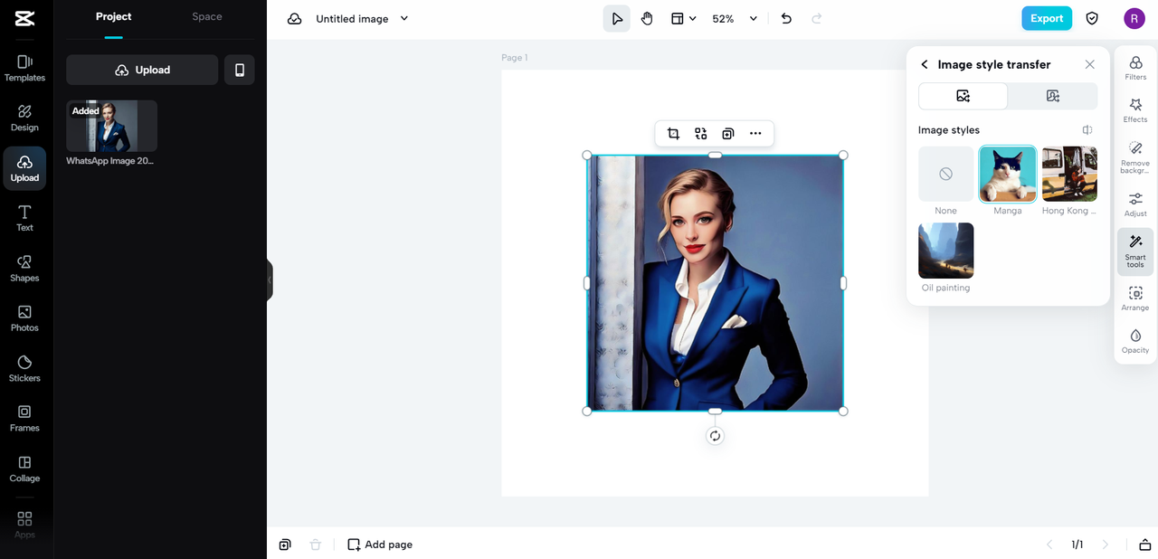This screenshot has height=559, width=1158.
Task: Select the Upload sidebar item
Action: [x=24, y=168]
